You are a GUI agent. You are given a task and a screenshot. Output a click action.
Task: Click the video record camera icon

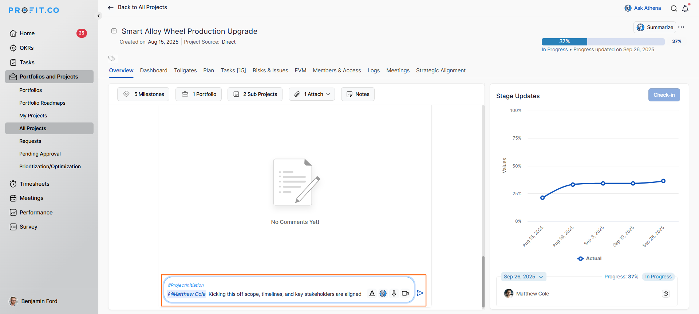(x=405, y=293)
